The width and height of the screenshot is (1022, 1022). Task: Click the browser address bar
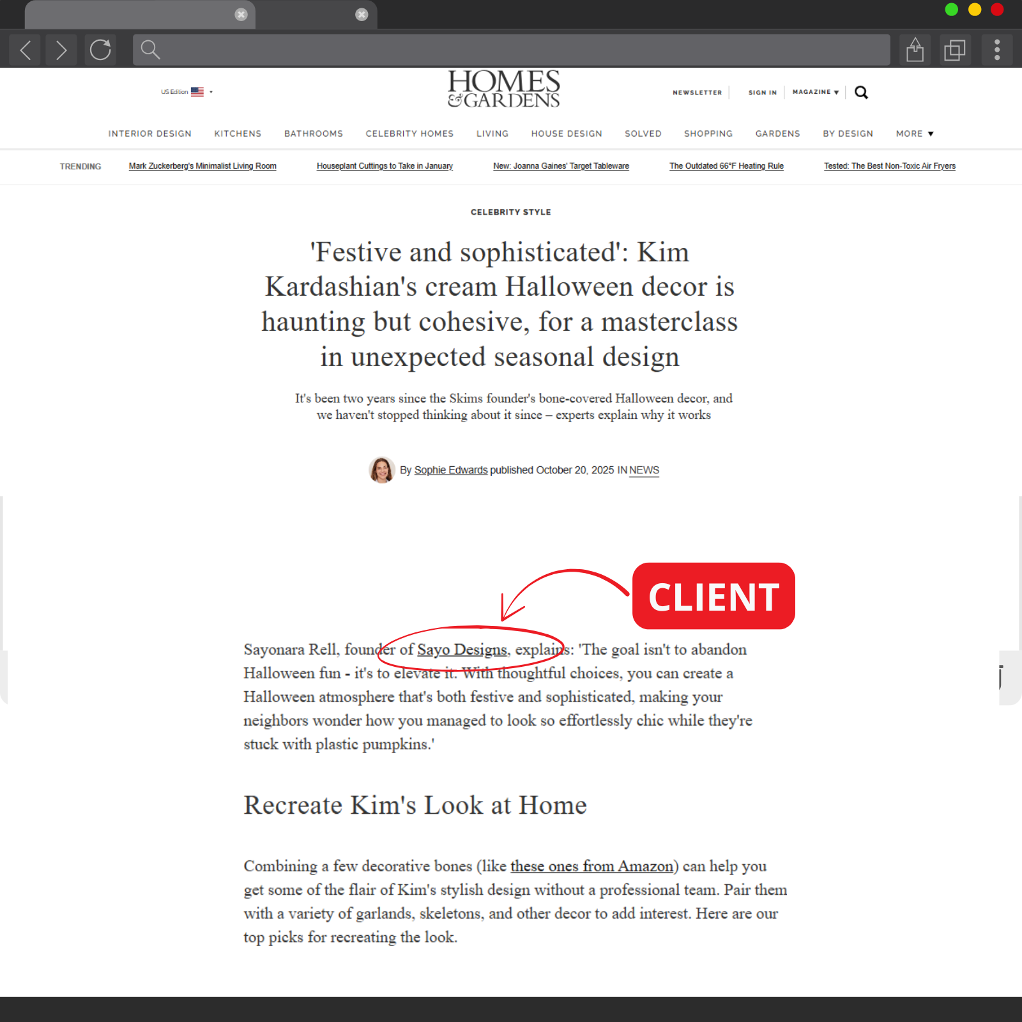pos(511,50)
